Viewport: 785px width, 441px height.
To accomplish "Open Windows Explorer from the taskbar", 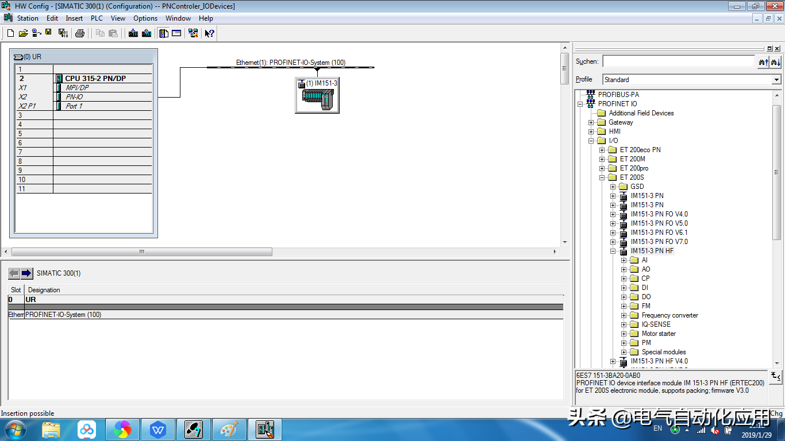I will (51, 430).
